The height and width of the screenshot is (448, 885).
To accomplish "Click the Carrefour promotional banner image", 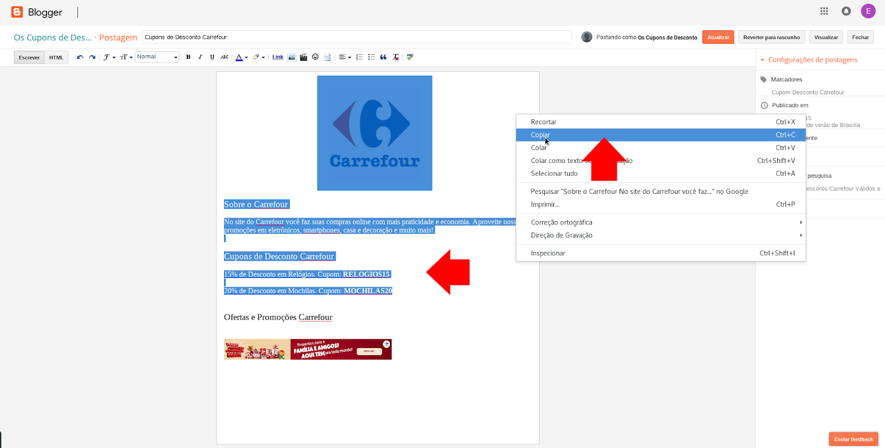I will (308, 349).
